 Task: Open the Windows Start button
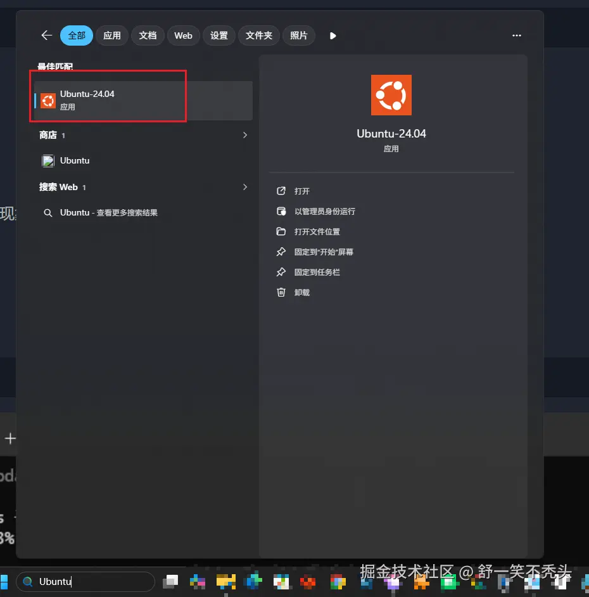pyautogui.click(x=4, y=582)
